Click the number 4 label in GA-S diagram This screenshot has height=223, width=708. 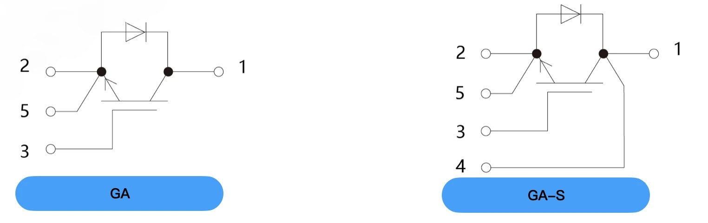click(x=461, y=166)
